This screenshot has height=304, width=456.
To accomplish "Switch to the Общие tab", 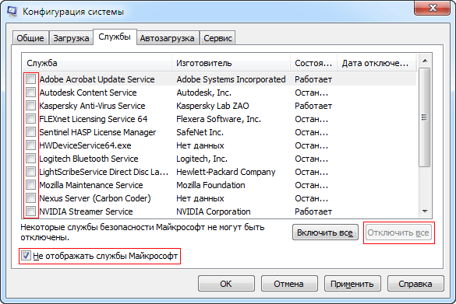I will point(30,38).
